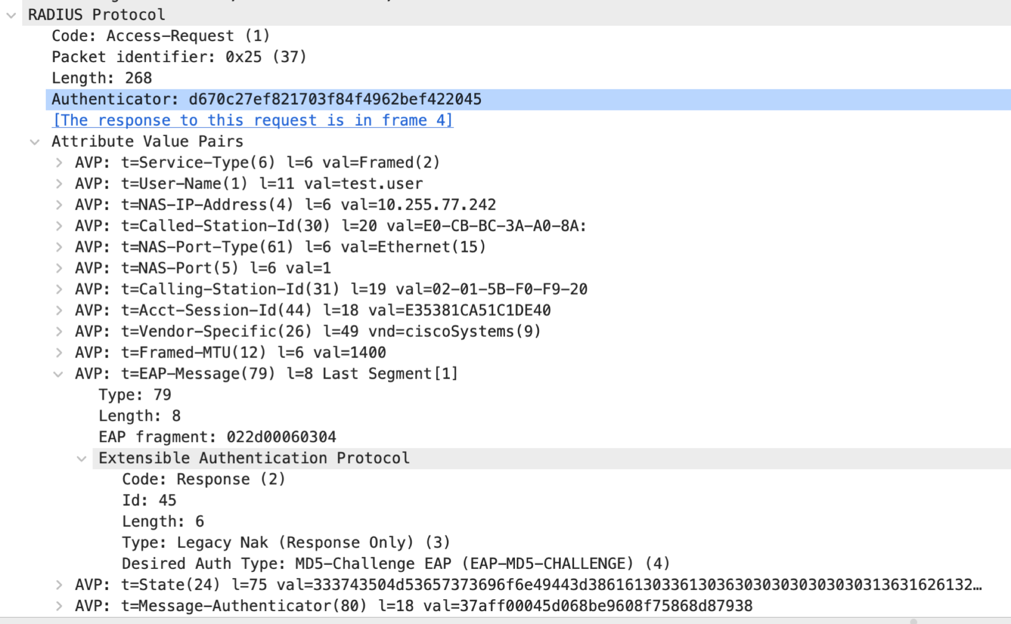Expand the Service-Type AVP
1011x624 pixels.
pos(59,162)
